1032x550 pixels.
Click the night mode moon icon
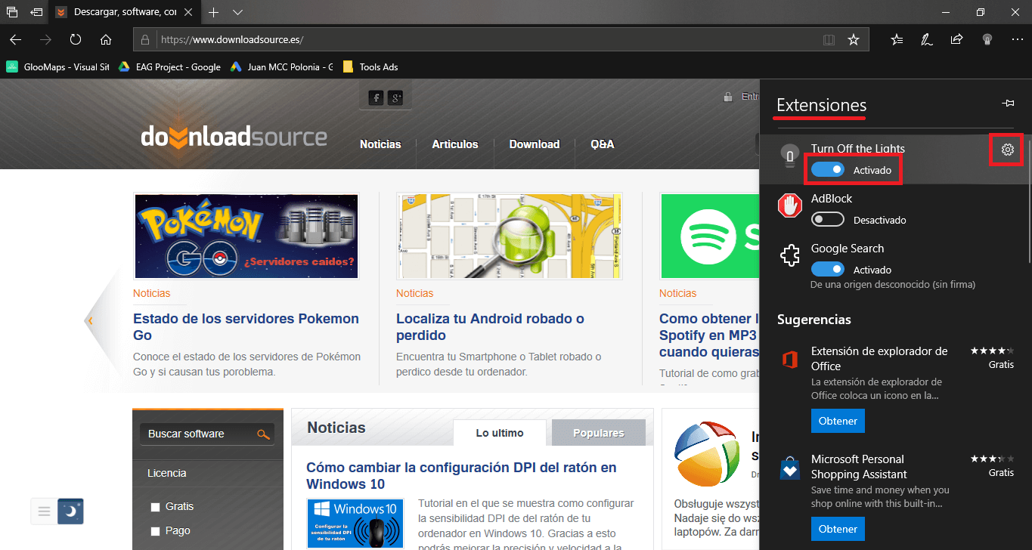70,511
